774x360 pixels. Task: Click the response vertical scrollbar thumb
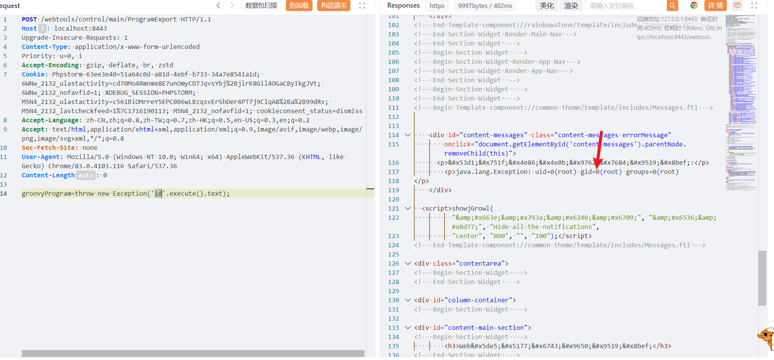[762, 278]
